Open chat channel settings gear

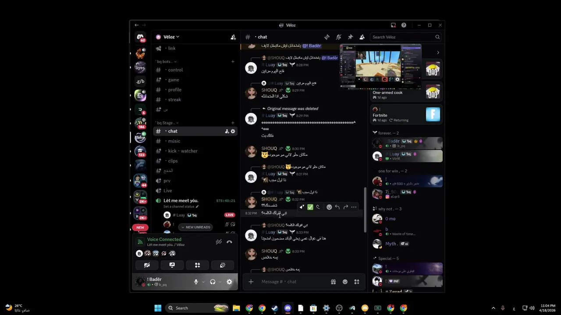pos(233,131)
